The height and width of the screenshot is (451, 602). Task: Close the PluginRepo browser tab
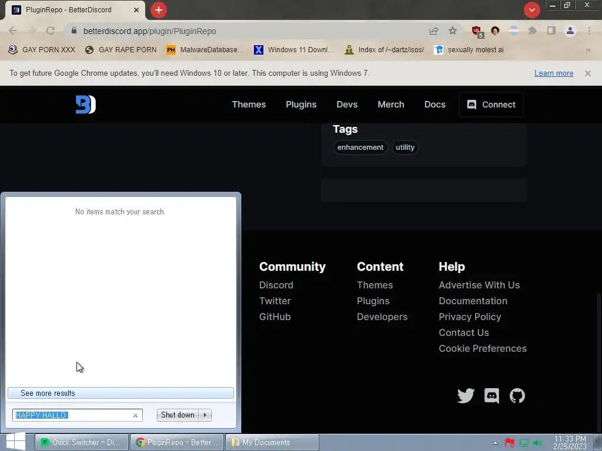pos(136,10)
